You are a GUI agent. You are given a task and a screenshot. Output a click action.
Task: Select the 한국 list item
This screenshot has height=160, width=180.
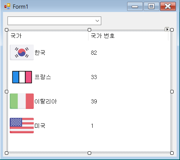[x=40, y=52]
